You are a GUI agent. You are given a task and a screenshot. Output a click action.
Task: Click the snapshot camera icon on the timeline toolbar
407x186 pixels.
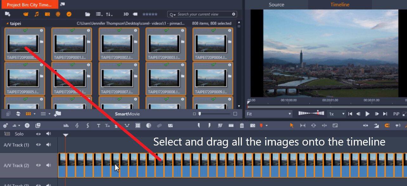pyautogui.click(x=253, y=126)
